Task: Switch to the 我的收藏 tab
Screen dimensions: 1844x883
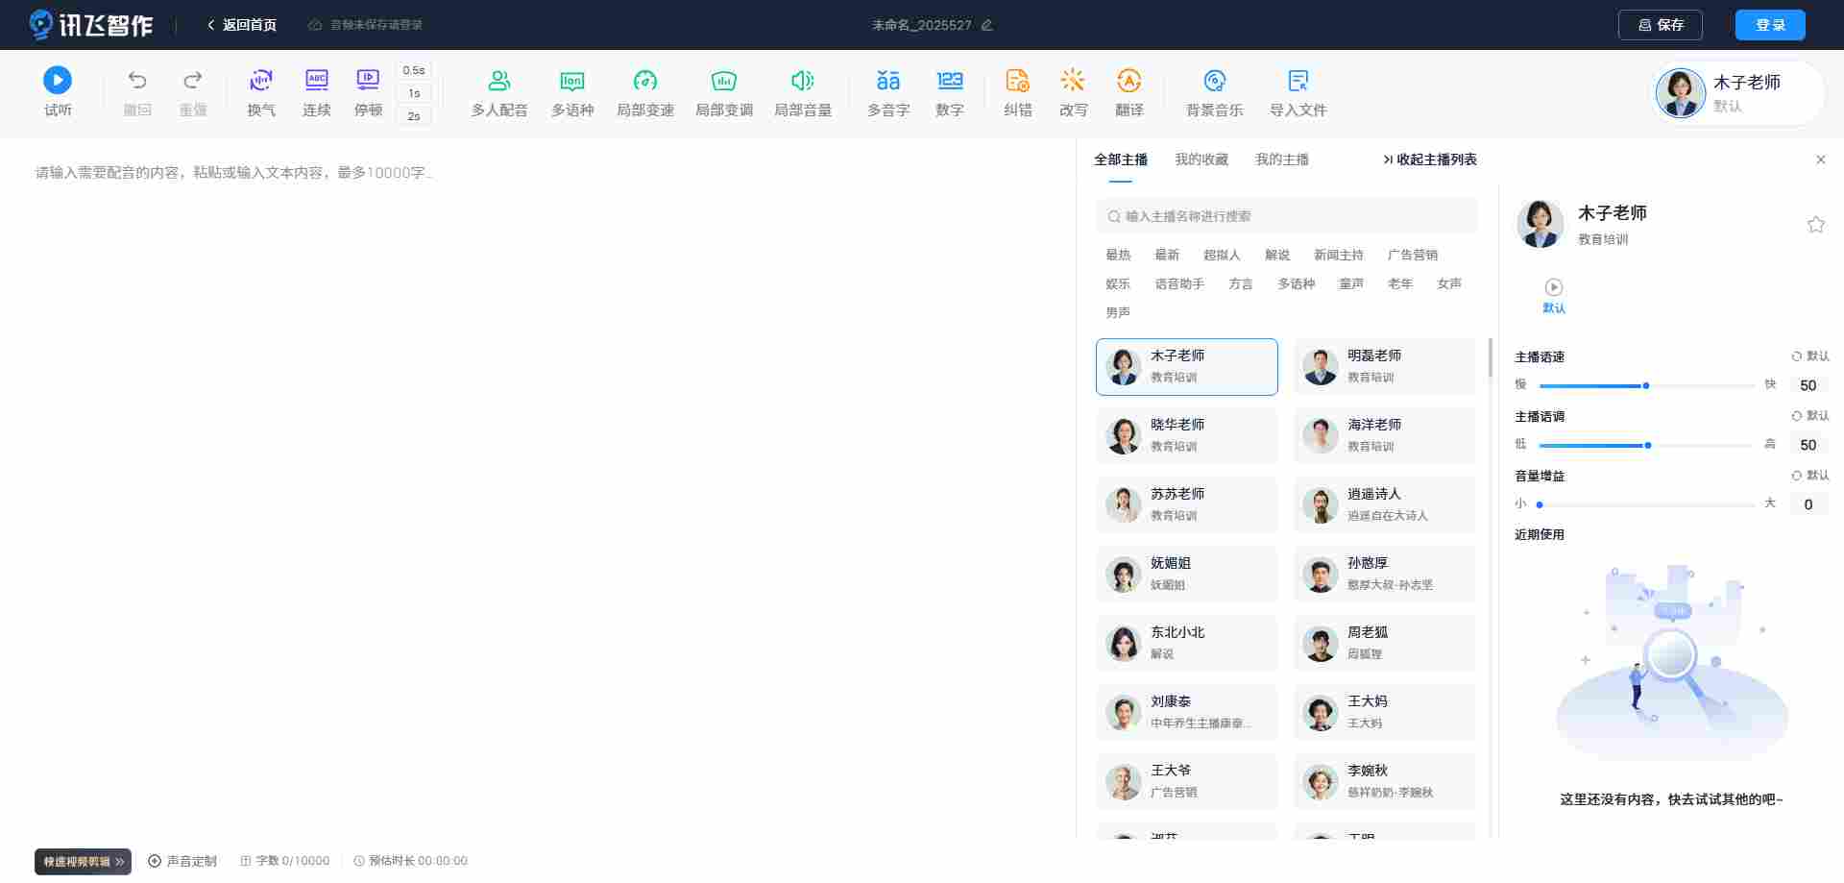Action: [1201, 159]
